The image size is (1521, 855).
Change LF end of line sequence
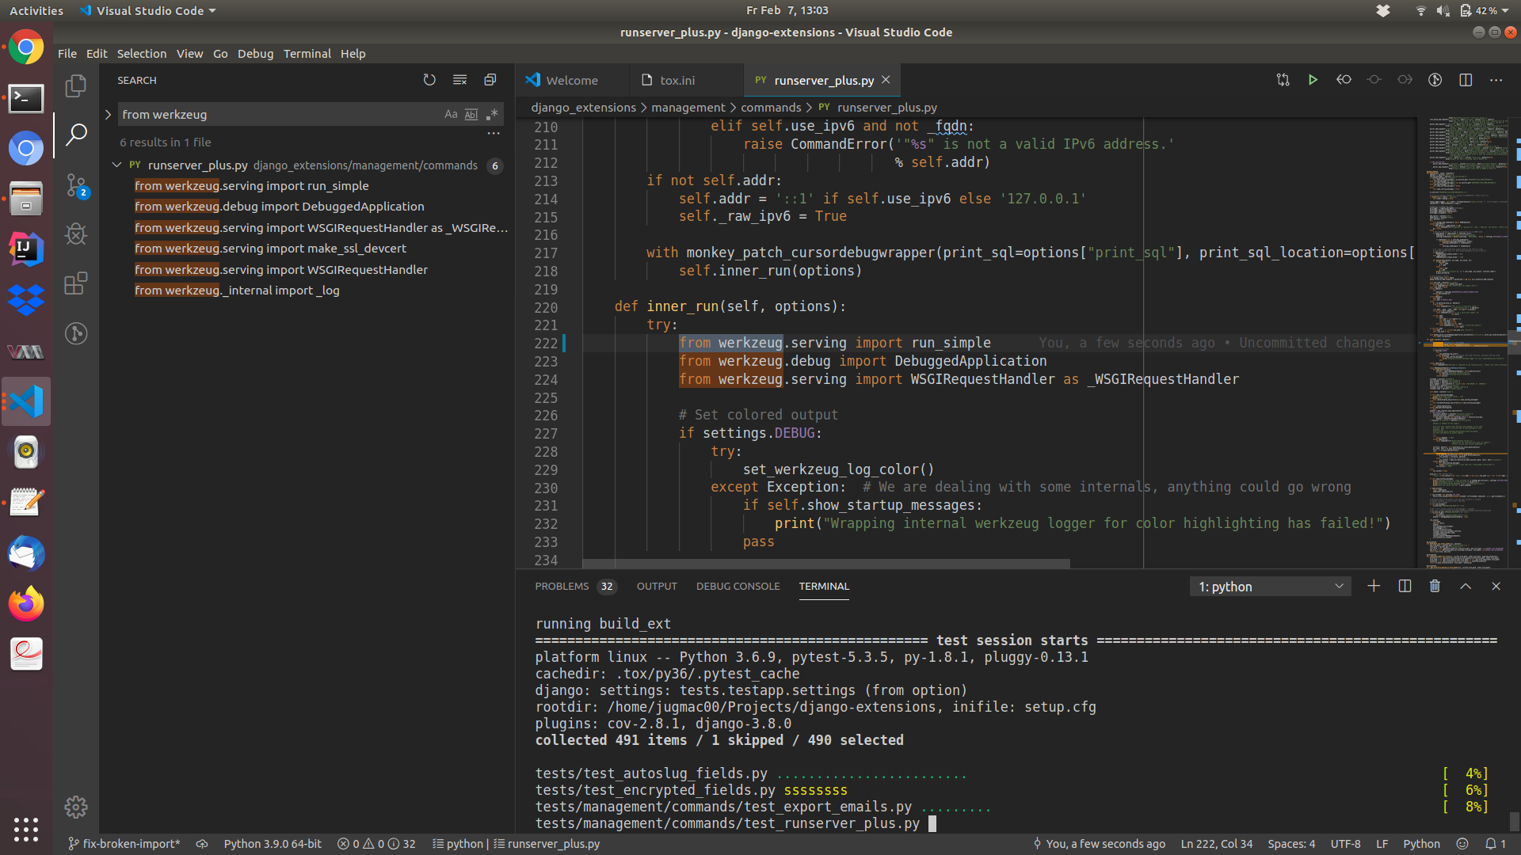[1382, 844]
